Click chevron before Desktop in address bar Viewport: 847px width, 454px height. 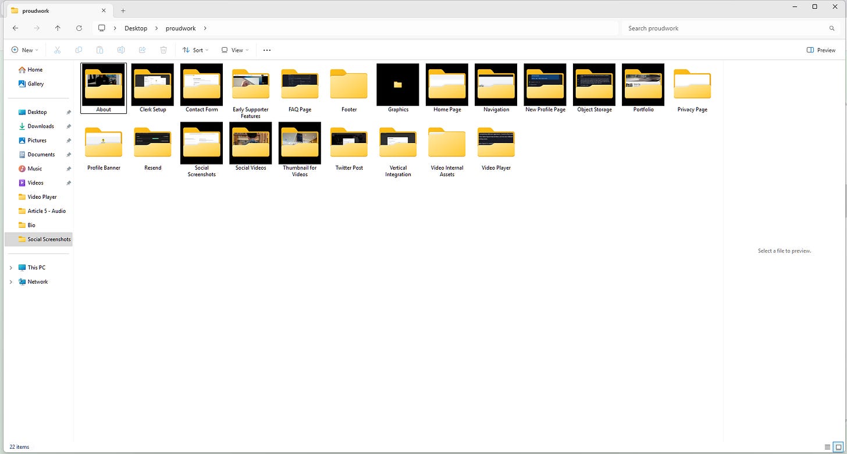(x=115, y=28)
